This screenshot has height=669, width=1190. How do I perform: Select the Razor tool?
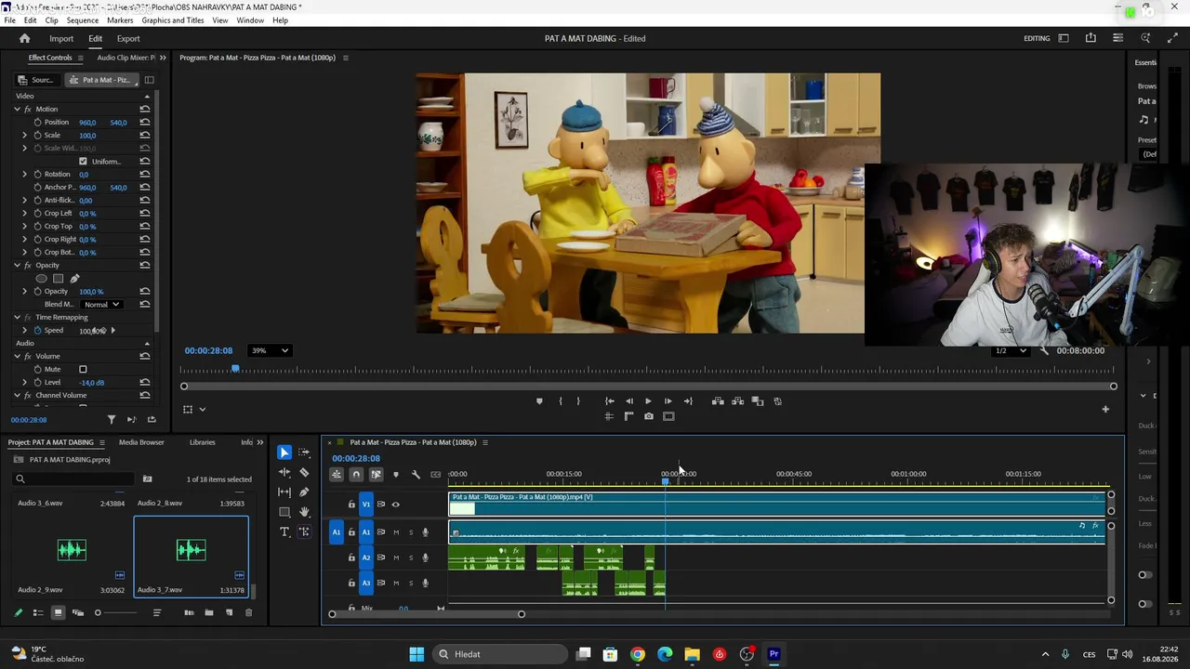click(x=304, y=472)
